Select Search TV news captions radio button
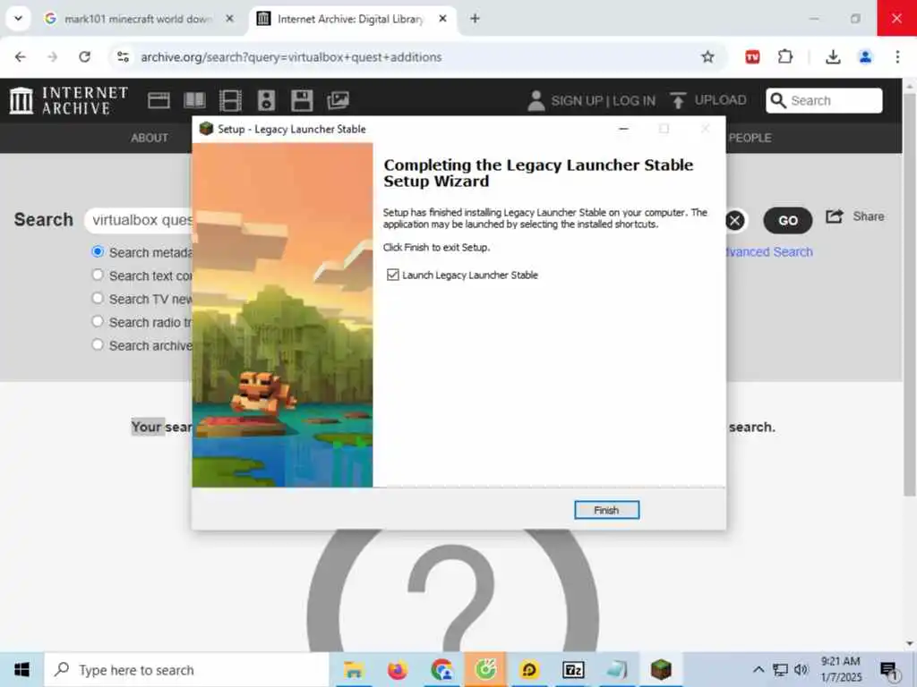 click(x=98, y=299)
